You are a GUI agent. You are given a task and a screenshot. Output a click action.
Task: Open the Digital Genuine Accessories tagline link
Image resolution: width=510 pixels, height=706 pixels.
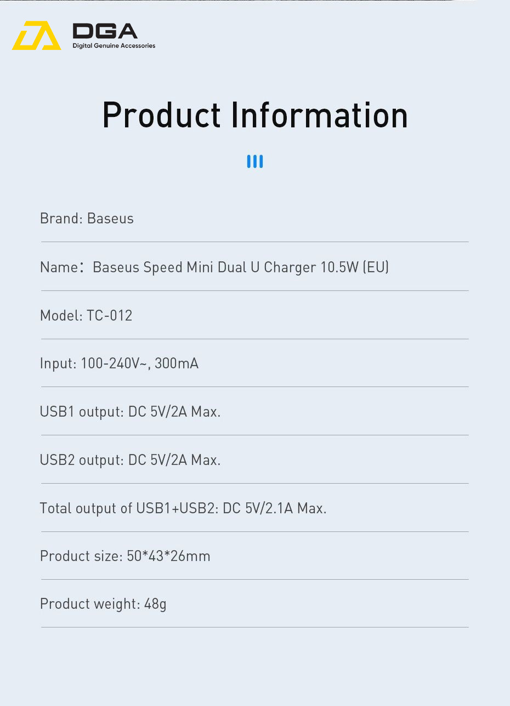click(114, 46)
